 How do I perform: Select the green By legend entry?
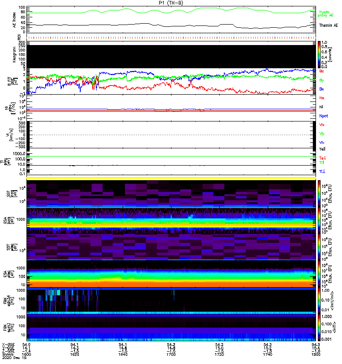point(321,80)
